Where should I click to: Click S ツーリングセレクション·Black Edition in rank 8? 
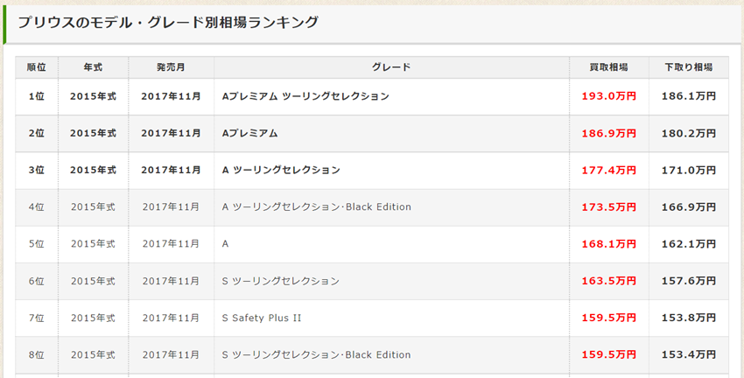[x=317, y=355]
